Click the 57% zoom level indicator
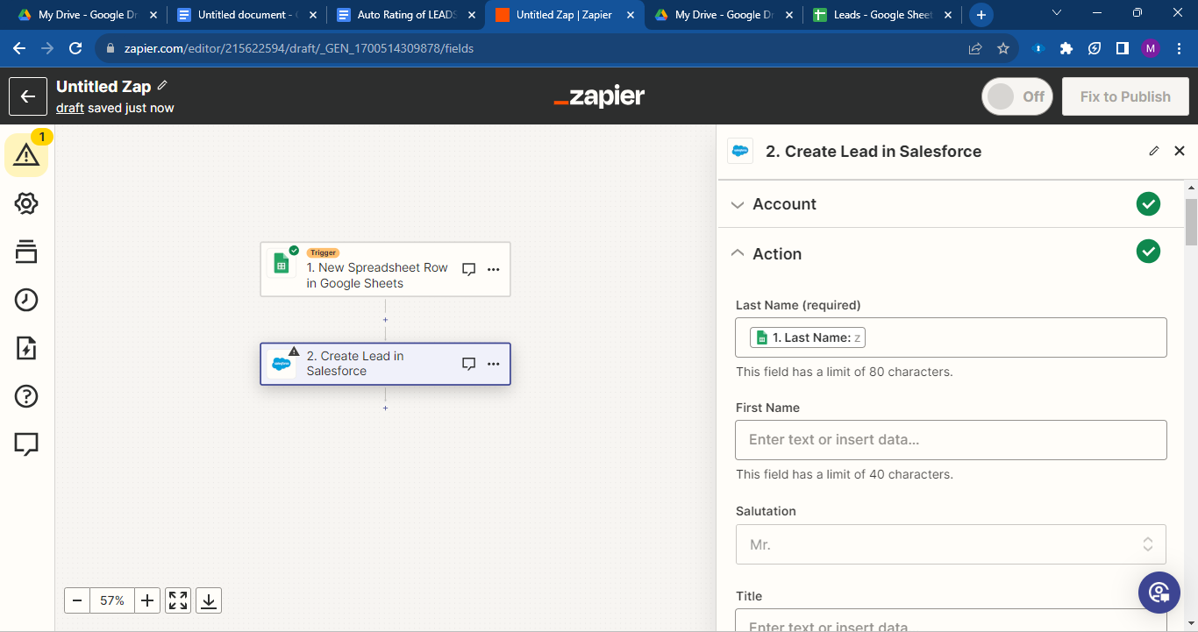The height and width of the screenshot is (632, 1198). click(112, 600)
